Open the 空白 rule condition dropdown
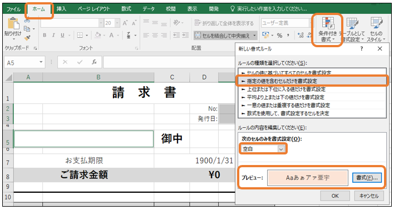Viewport: 394px width, 210px height. [281, 149]
